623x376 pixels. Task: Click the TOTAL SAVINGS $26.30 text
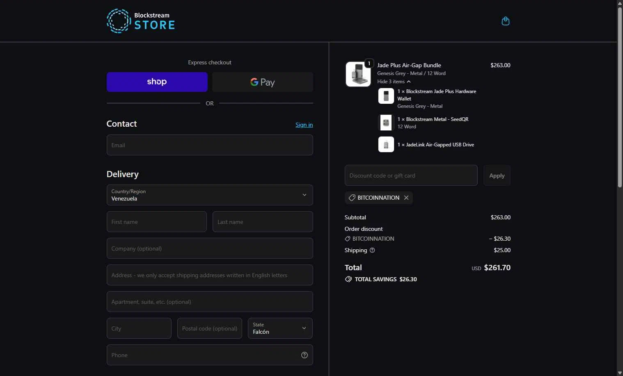[x=386, y=279]
